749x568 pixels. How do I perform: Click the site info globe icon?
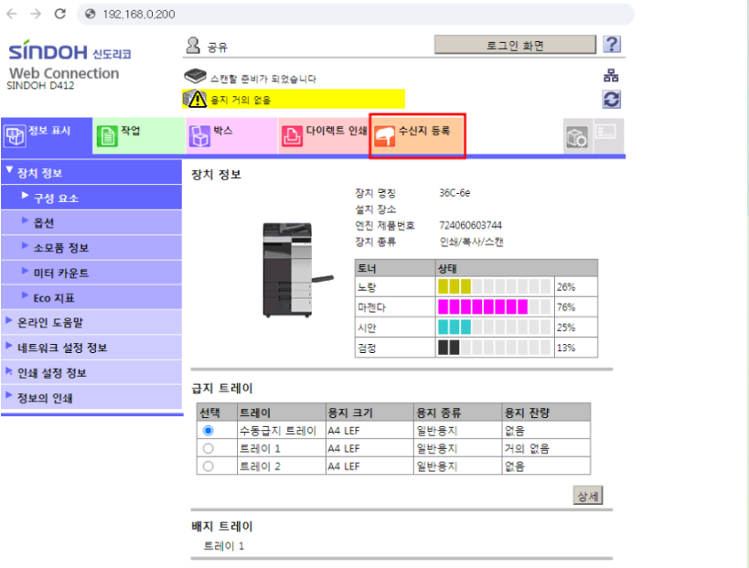pos(91,15)
